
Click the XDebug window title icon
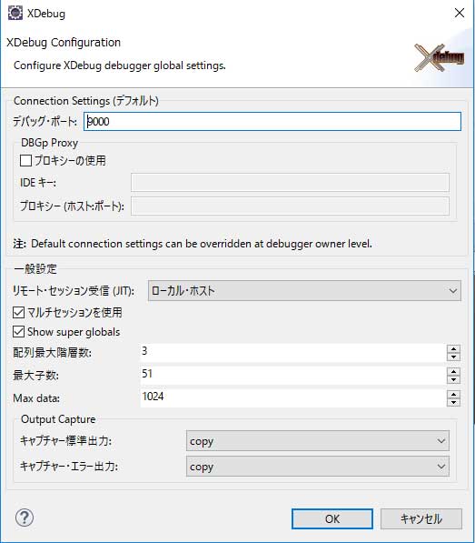coord(15,13)
